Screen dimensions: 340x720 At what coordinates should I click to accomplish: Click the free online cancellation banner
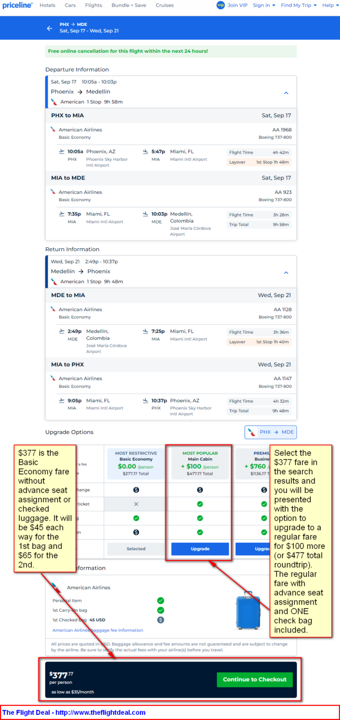pyautogui.click(x=171, y=51)
